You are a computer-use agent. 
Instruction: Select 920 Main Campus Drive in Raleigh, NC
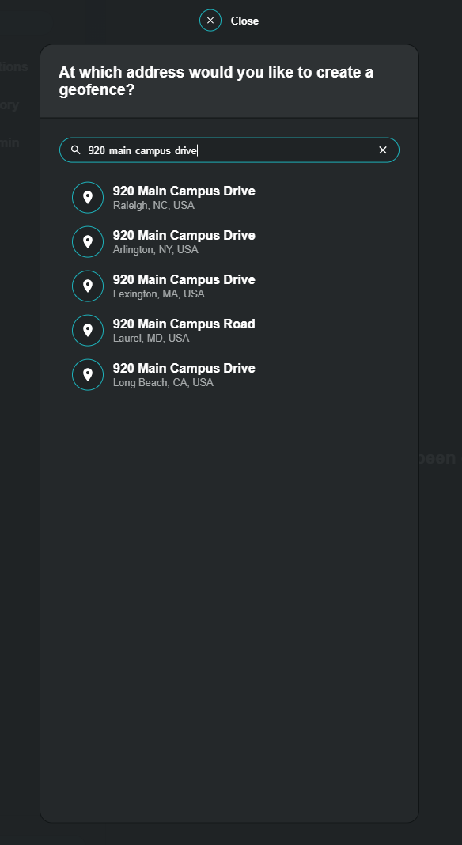click(184, 197)
